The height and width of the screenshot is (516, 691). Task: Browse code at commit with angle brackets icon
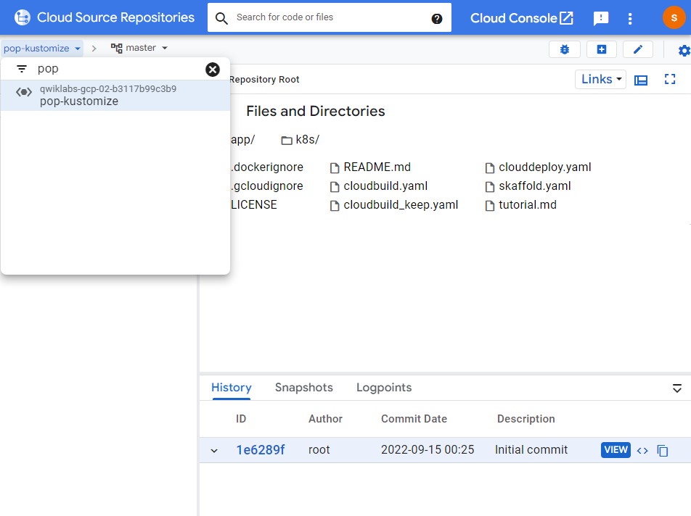(642, 451)
